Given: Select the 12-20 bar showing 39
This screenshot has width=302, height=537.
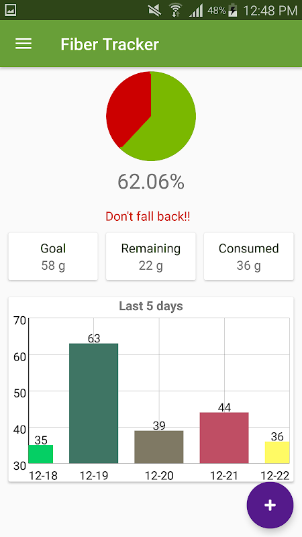Looking at the screenshot, I should click(x=159, y=447).
